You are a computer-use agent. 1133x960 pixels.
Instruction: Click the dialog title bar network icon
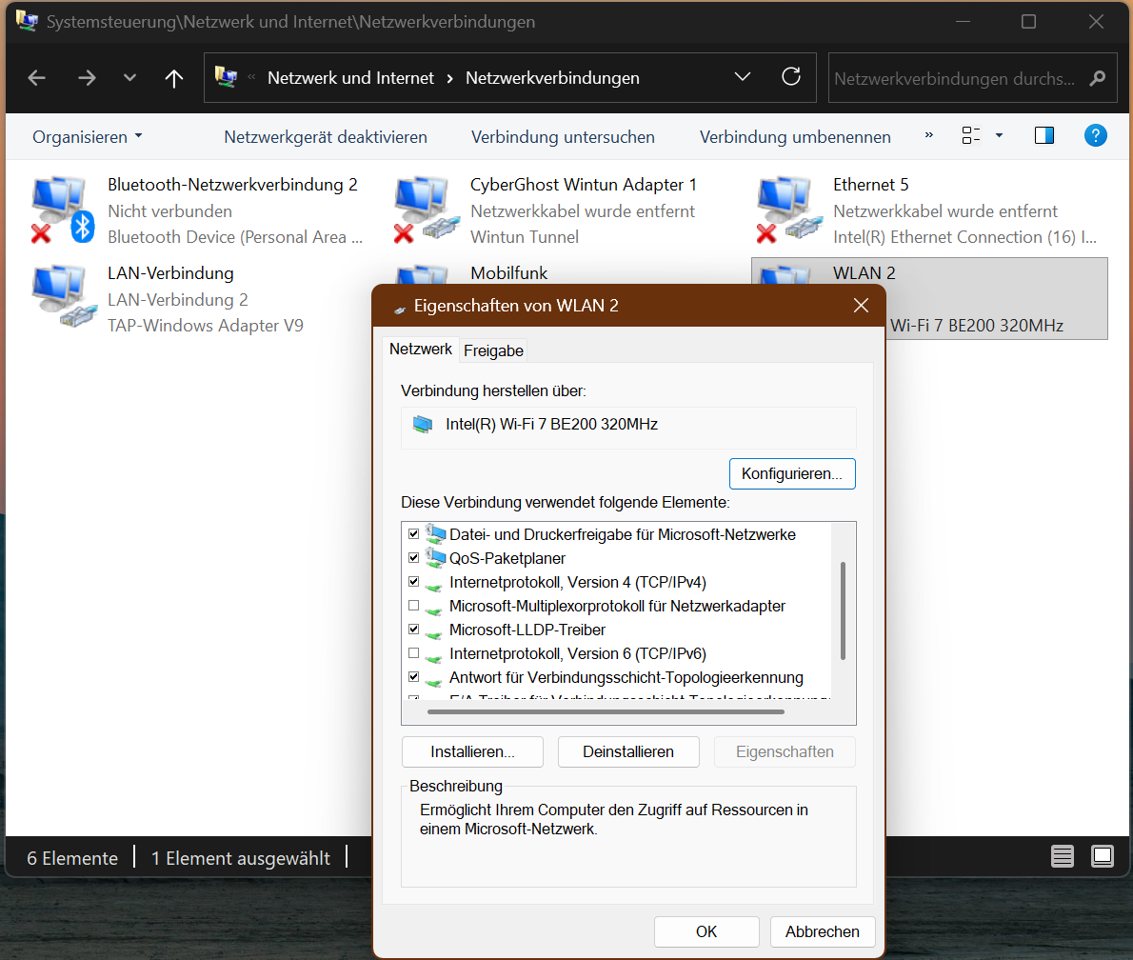point(400,309)
